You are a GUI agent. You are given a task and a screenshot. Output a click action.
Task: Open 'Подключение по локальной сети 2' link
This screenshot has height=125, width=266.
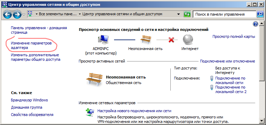[x=231, y=90]
